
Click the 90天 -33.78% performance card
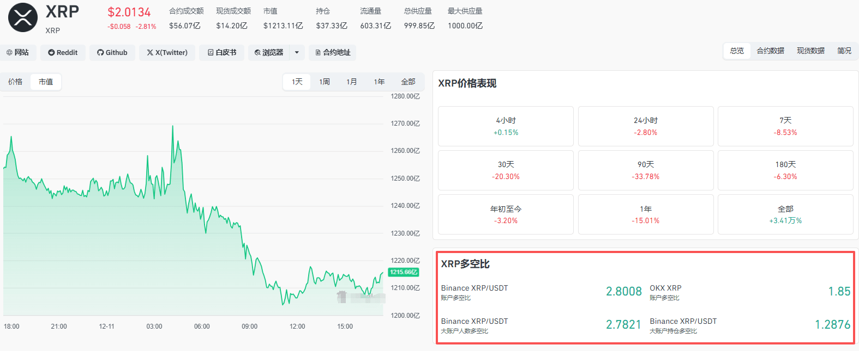[646, 170]
